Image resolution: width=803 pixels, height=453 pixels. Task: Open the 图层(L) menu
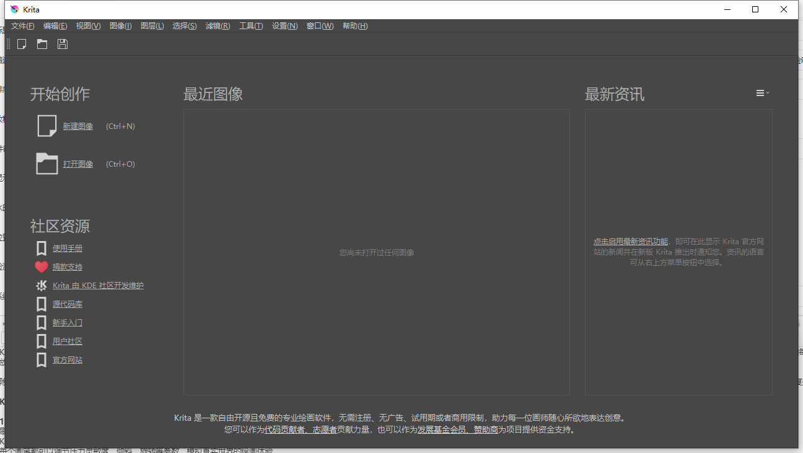(x=152, y=26)
